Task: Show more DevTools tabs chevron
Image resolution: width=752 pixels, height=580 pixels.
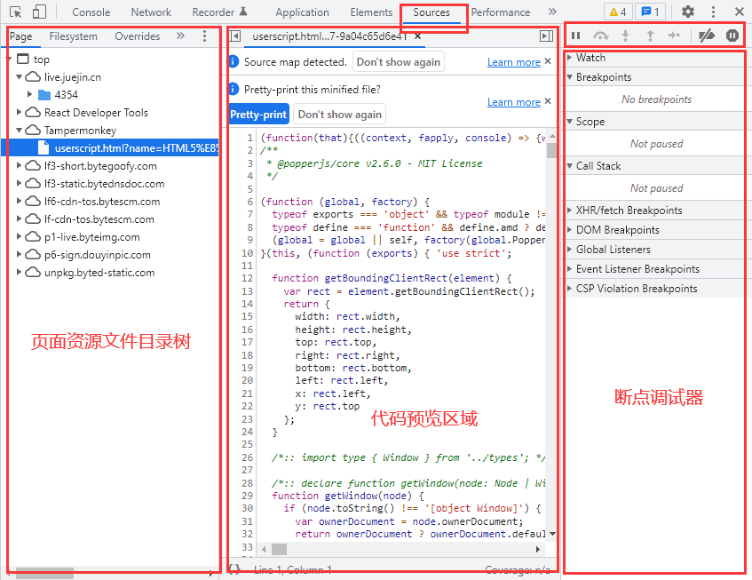Action: (x=552, y=12)
